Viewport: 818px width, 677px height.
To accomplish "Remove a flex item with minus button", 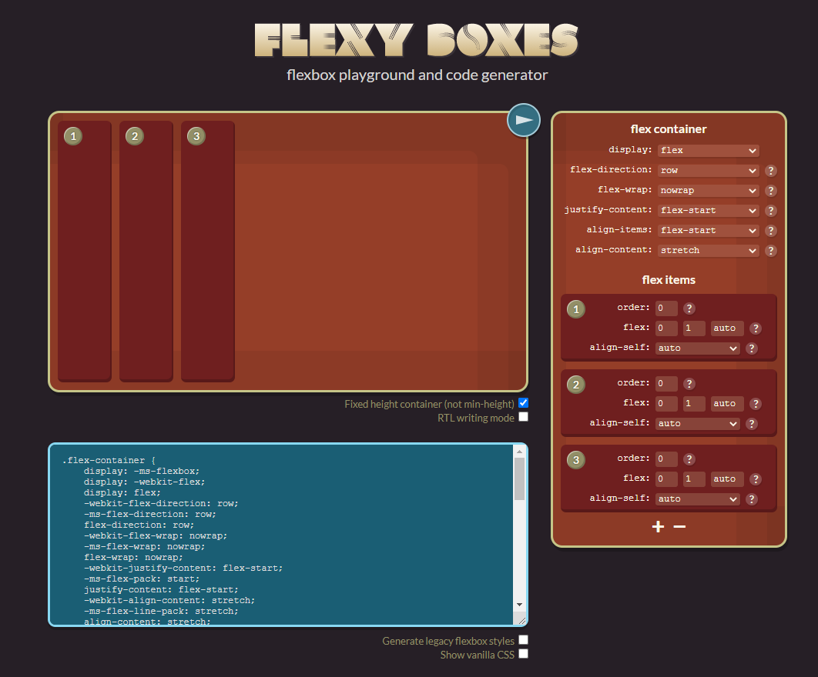I will [679, 526].
